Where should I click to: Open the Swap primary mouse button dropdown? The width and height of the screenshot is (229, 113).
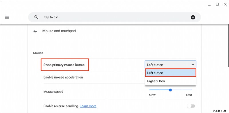[170, 65]
